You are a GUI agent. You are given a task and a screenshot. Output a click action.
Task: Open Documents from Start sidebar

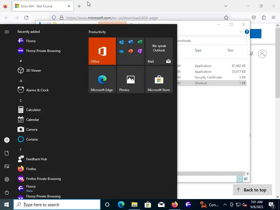pos(7,153)
